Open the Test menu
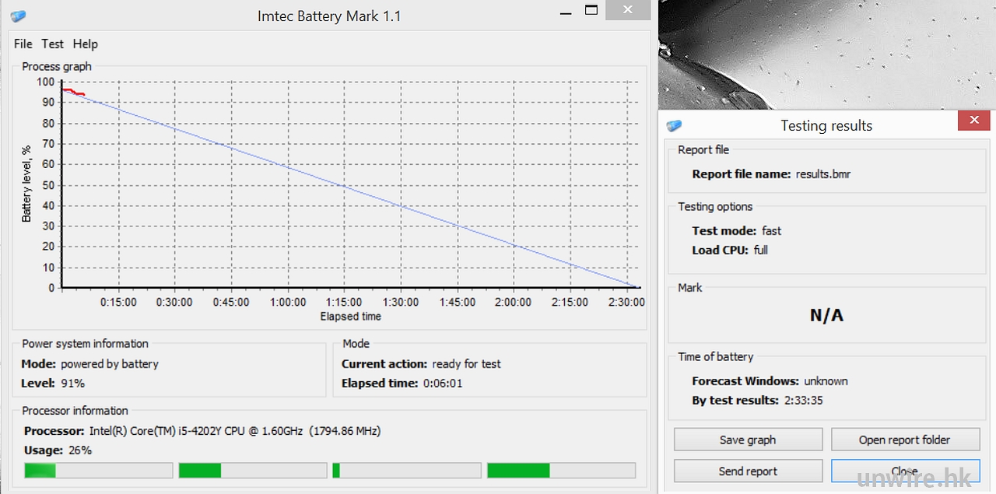 tap(52, 44)
